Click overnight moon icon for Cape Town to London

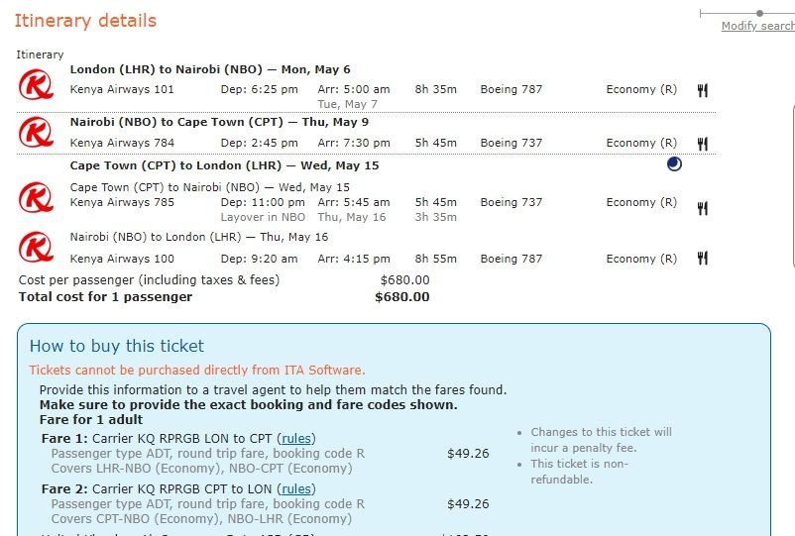[674, 165]
